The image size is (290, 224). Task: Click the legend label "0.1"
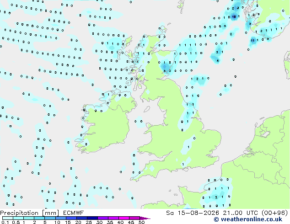click(5, 222)
